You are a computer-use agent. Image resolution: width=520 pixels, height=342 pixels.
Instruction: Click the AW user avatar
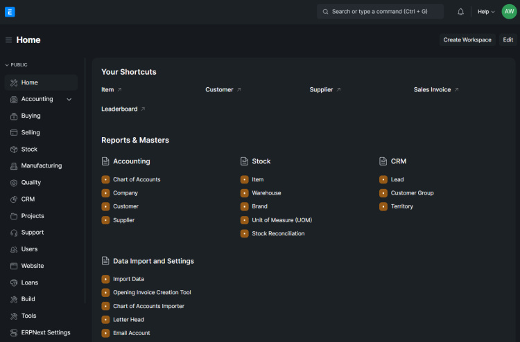click(x=509, y=12)
